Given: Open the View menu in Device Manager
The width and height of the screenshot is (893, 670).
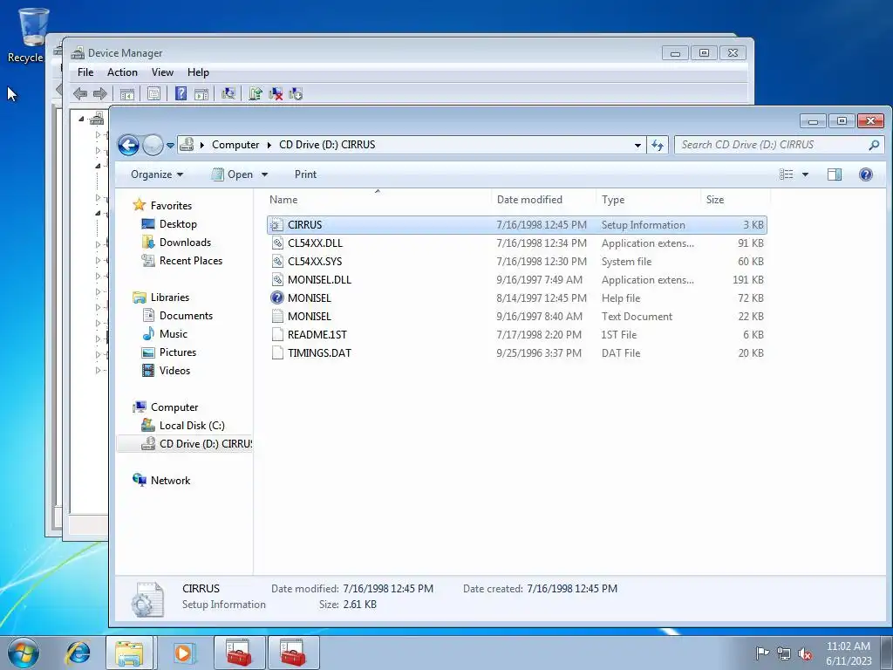Looking at the screenshot, I should 162,72.
